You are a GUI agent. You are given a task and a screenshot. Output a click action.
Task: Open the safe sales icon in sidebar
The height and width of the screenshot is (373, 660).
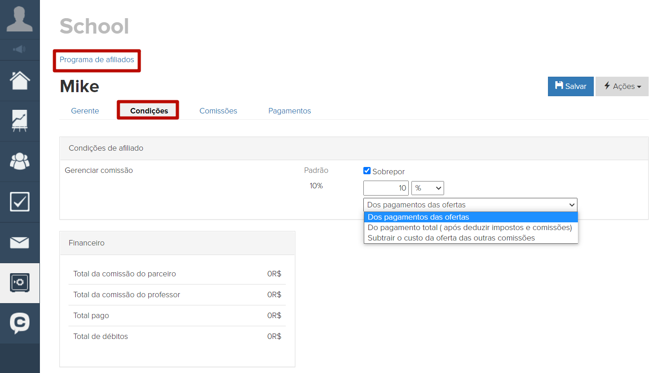20,283
